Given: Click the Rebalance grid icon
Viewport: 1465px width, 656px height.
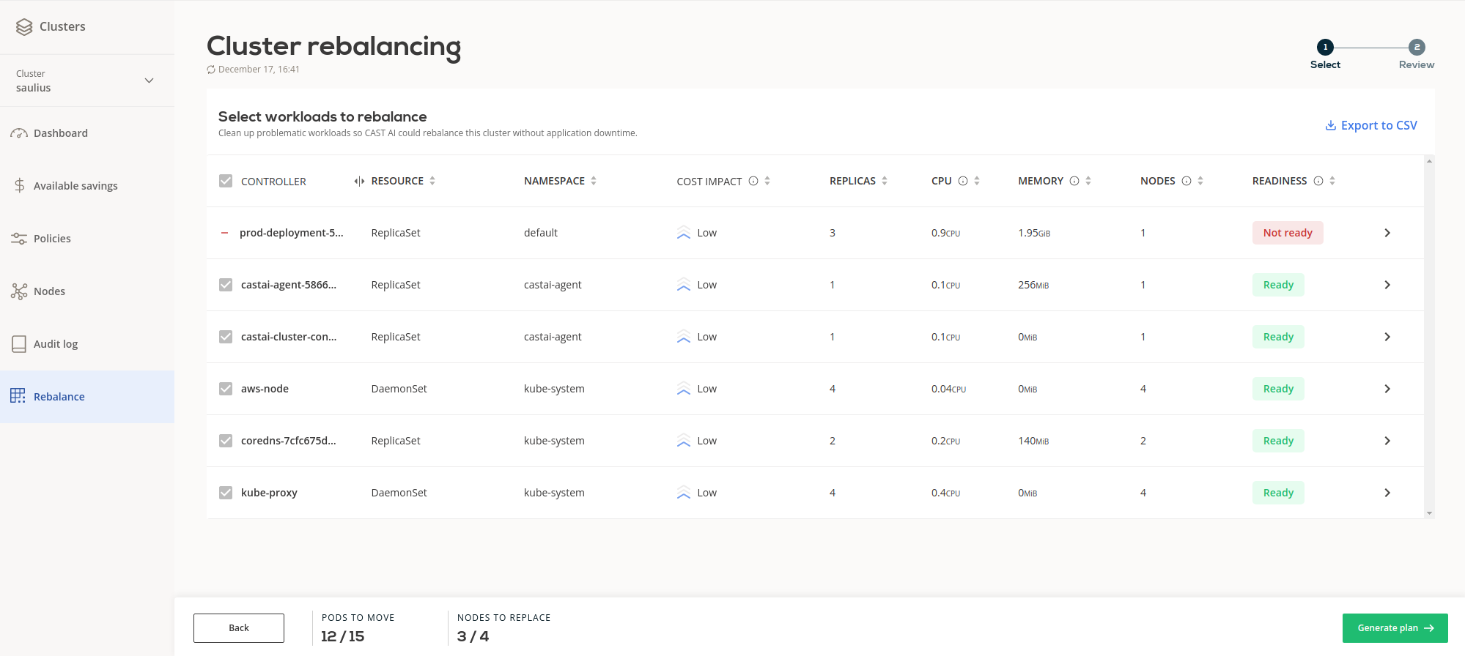Looking at the screenshot, I should pyautogui.click(x=18, y=396).
